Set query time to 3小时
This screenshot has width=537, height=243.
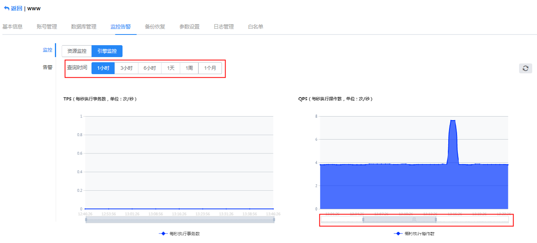[126, 68]
